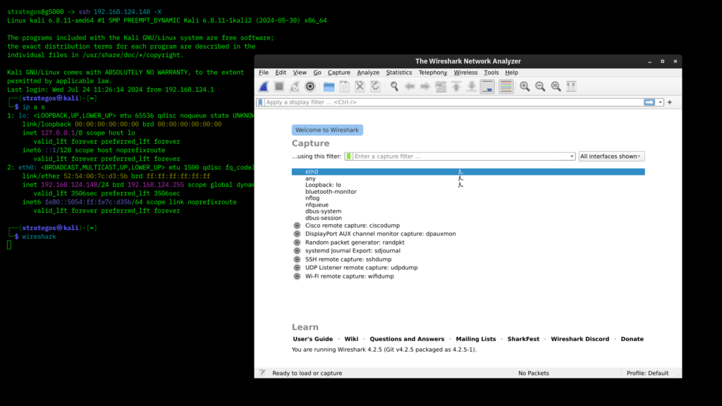The image size is (722, 406).
Task: Open the Analyze menu
Action: [x=368, y=73]
